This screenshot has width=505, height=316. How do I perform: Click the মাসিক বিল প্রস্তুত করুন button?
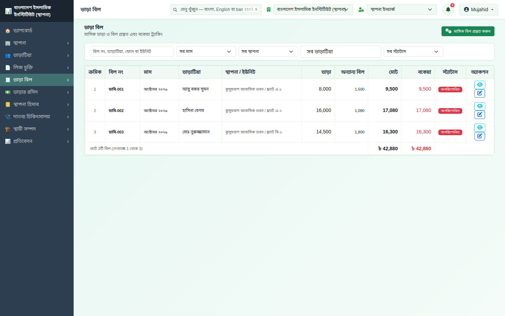(468, 31)
